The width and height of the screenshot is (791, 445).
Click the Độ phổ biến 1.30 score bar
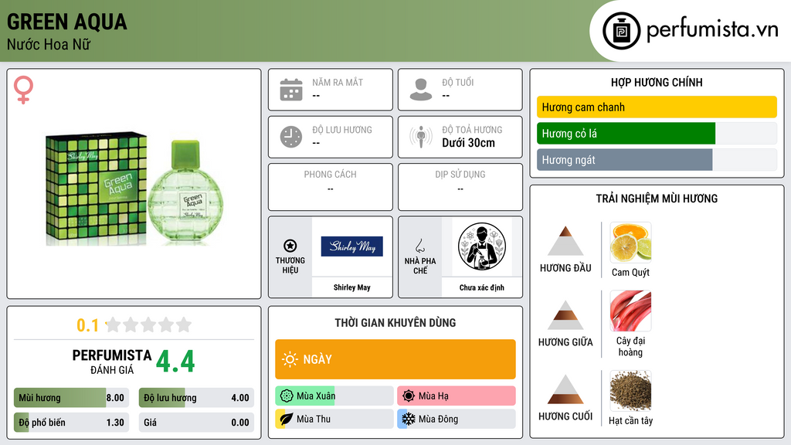point(71,423)
